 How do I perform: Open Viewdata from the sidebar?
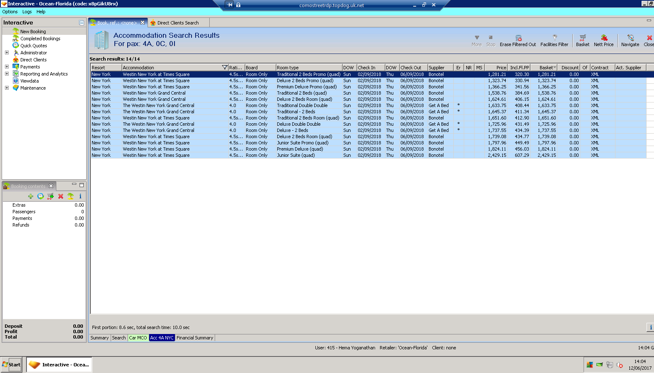pyautogui.click(x=29, y=81)
